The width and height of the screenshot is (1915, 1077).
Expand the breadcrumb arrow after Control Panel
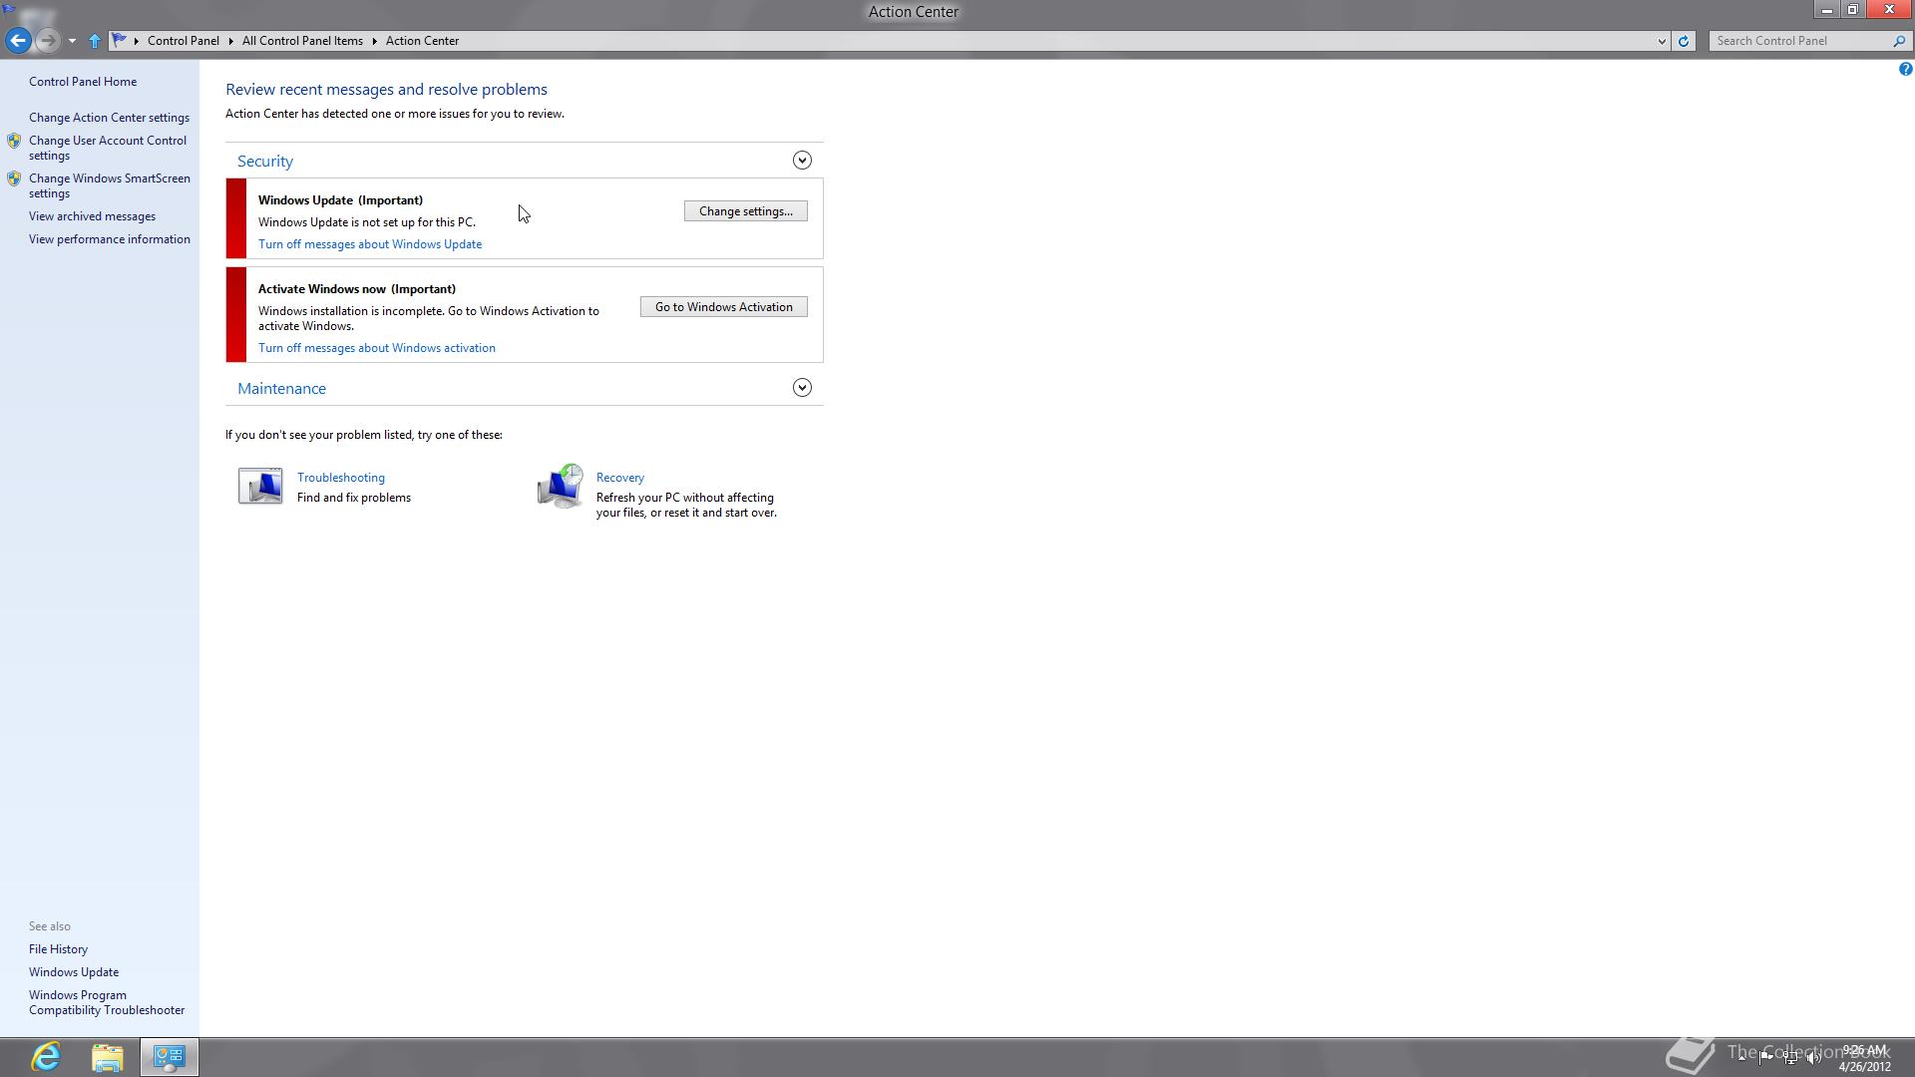(x=230, y=41)
